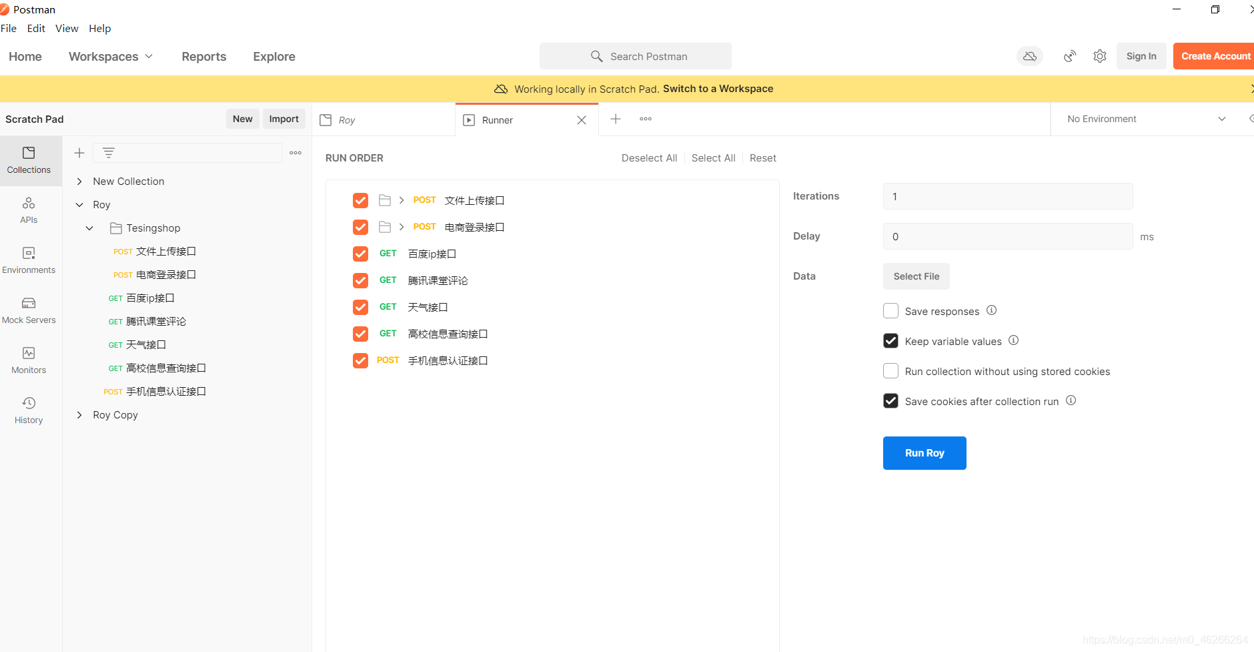Click the Run Roy button
This screenshot has width=1254, height=652.
[x=924, y=453]
